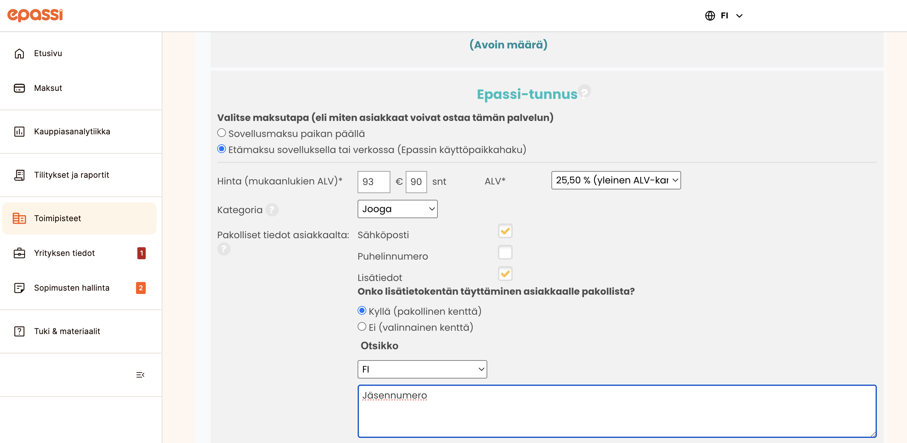The width and height of the screenshot is (907, 443).
Task: Click the Epassi-tunnus heading text
Action: coord(527,94)
